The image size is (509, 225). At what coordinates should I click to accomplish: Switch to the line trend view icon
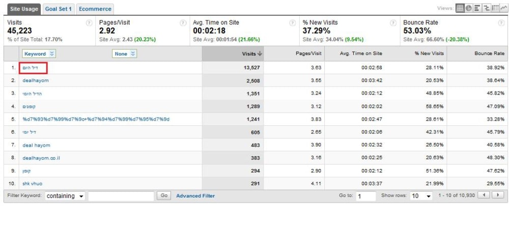[x=503, y=9]
